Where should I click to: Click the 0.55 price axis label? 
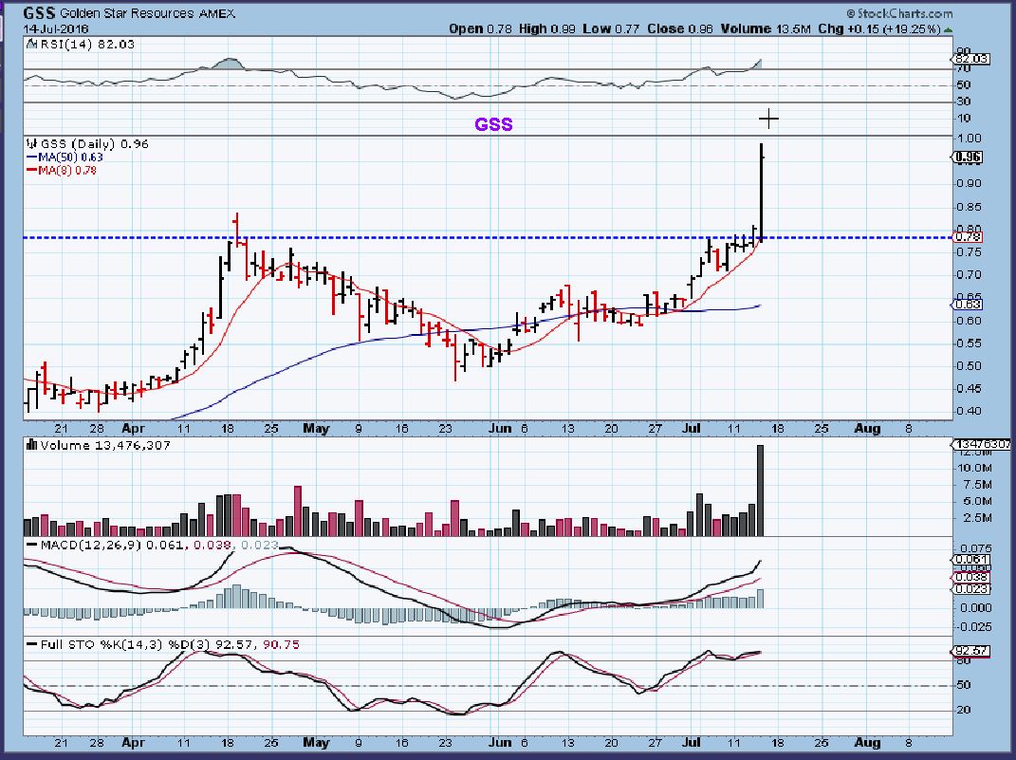(969, 343)
